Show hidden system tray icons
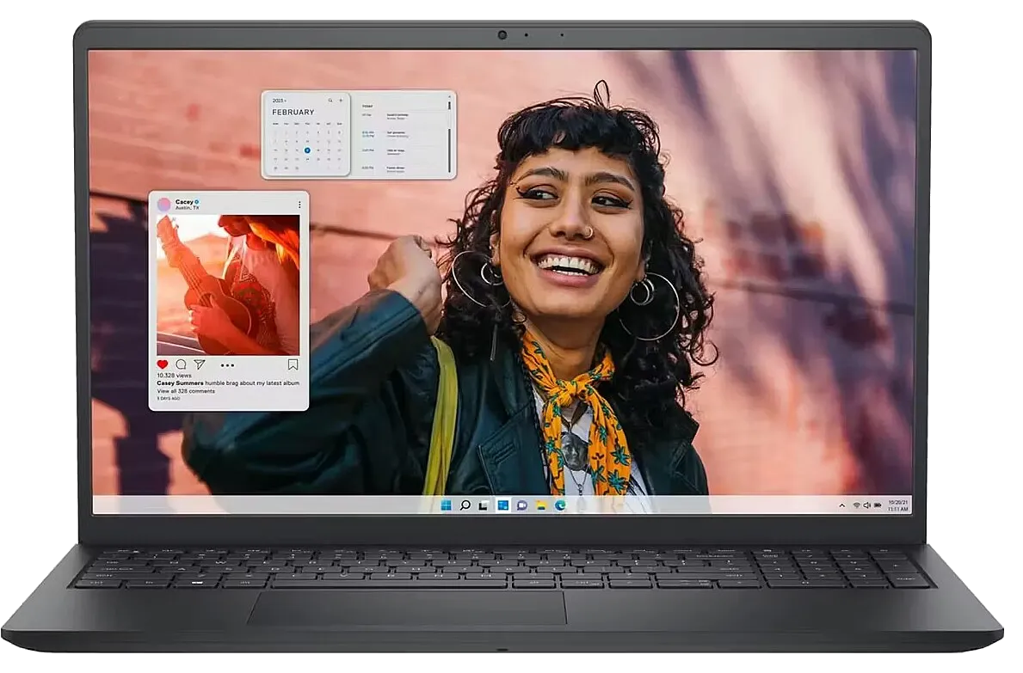1023x673 pixels. point(842,505)
